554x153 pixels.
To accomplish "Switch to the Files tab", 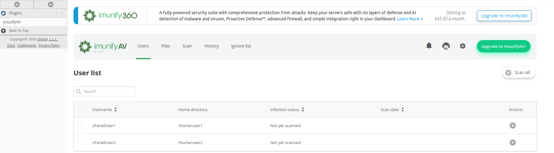I will 166,46.
